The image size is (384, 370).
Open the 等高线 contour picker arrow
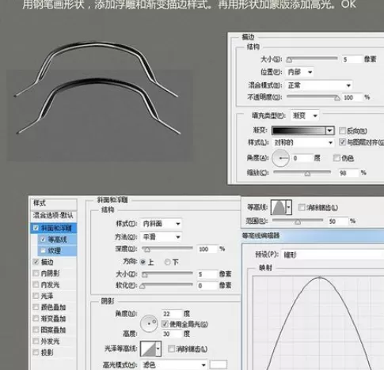pos(289,207)
